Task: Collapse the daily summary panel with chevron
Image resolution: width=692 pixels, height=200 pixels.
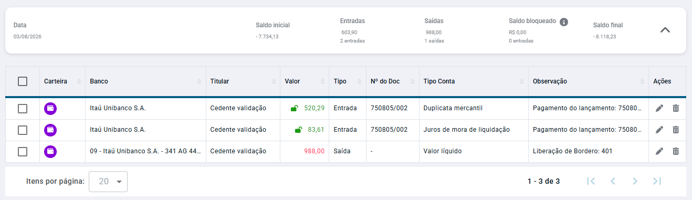Action: pos(665,30)
